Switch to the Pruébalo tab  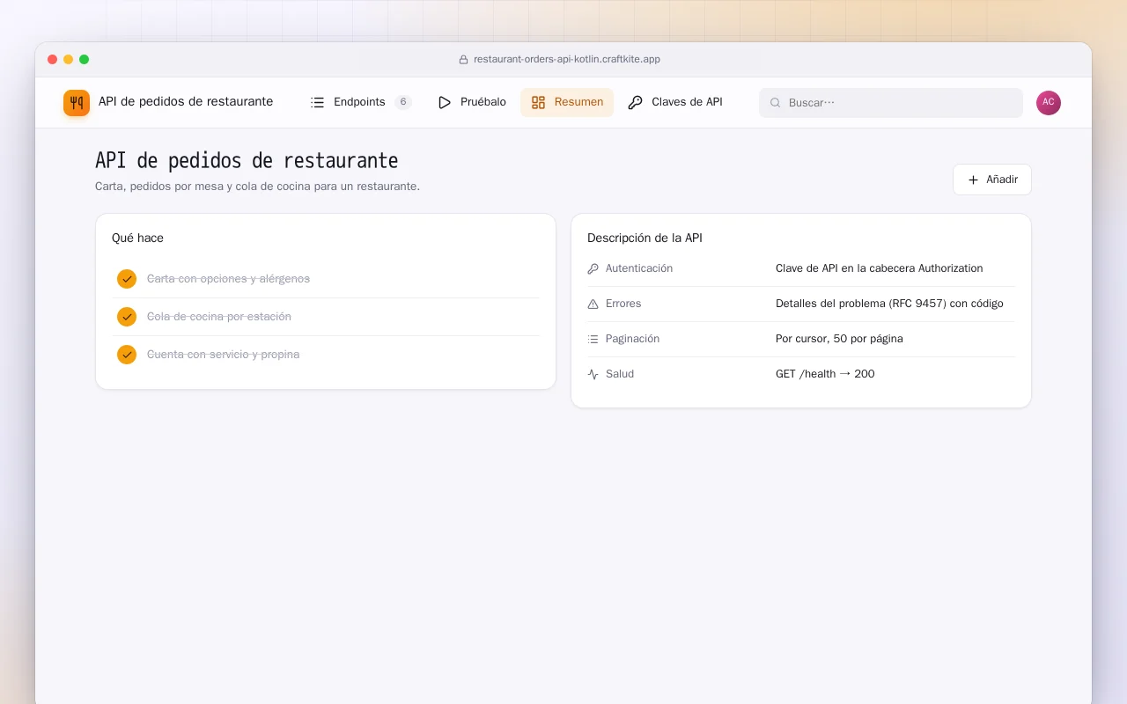[472, 102]
